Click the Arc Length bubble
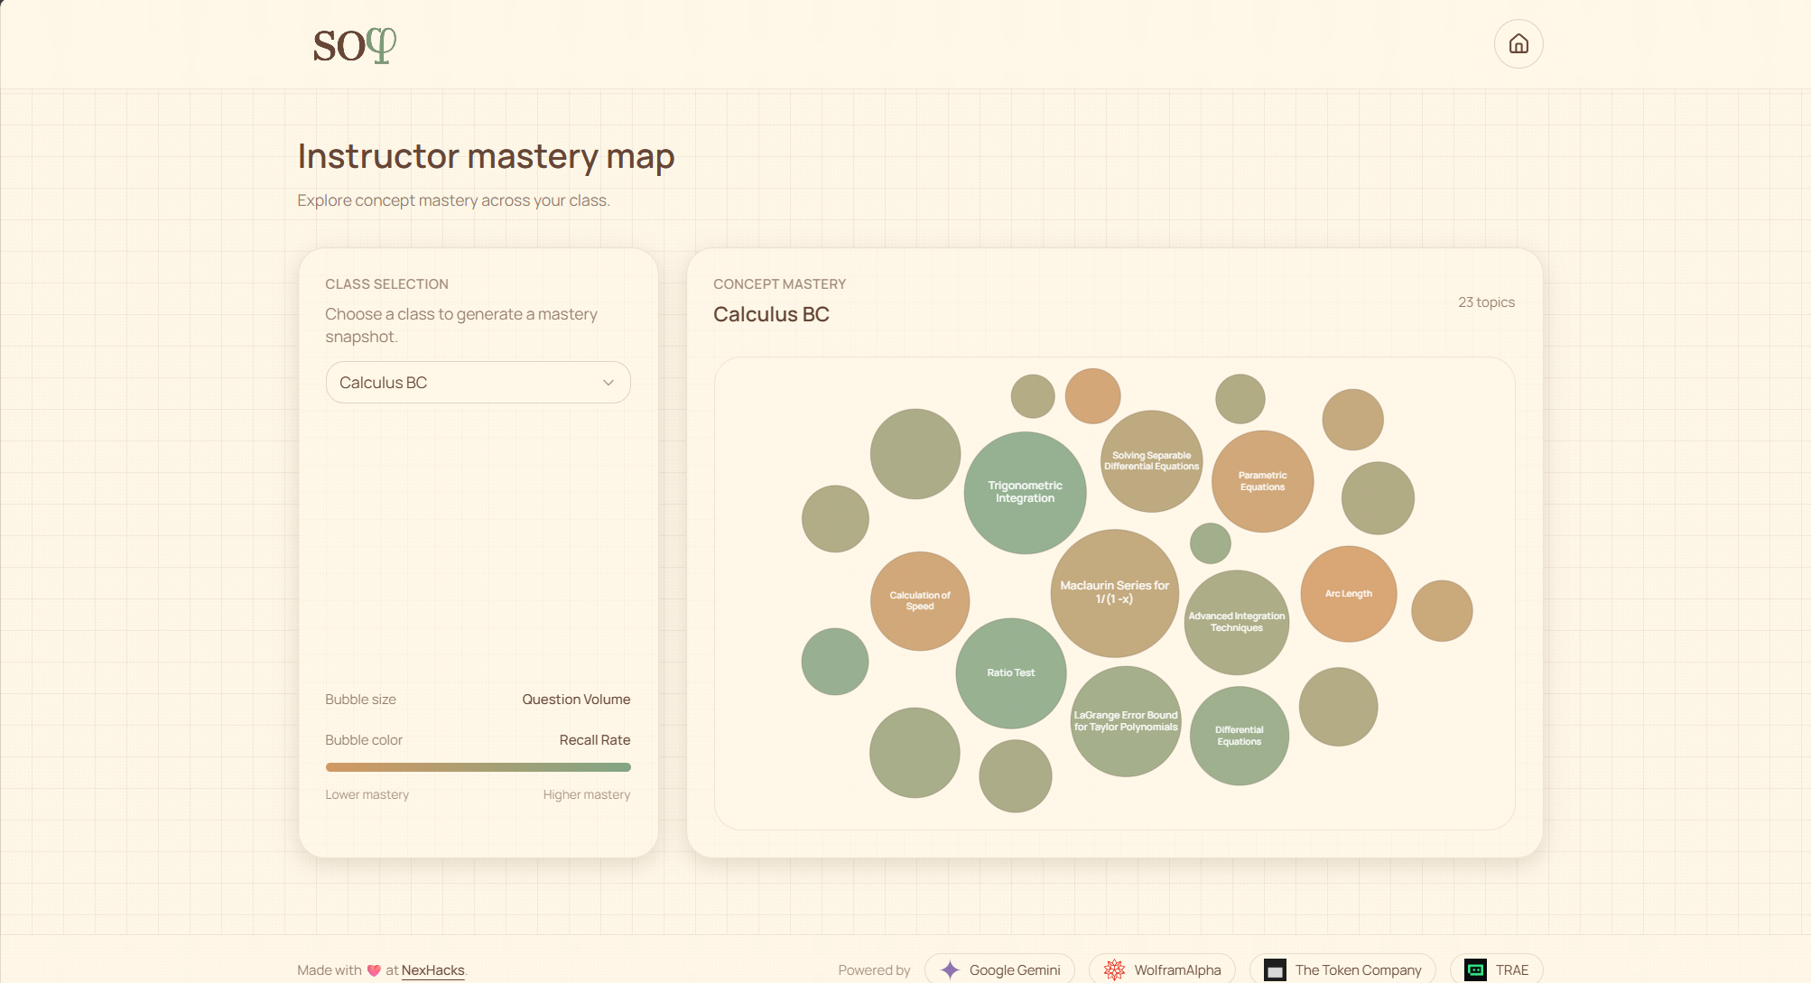The width and height of the screenshot is (1811, 983). point(1348,594)
